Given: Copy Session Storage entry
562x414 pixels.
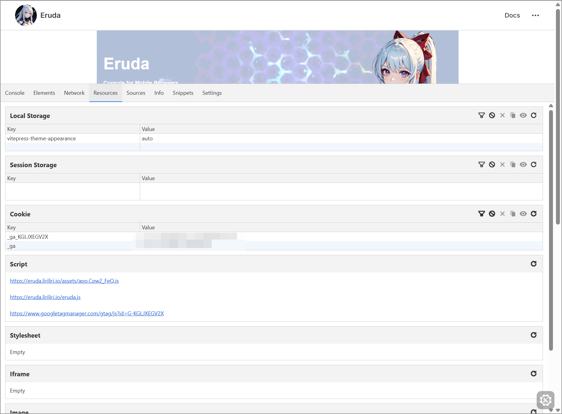Looking at the screenshot, I should (513, 164).
